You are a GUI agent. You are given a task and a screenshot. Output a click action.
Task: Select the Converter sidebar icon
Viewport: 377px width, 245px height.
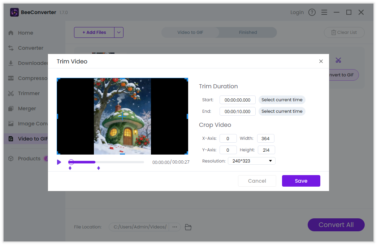(x=11, y=48)
